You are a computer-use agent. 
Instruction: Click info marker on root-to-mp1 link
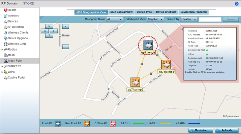pos(157,55)
